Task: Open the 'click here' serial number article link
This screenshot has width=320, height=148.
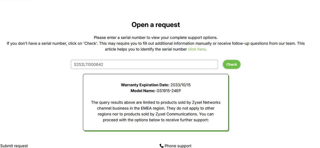Action: (196, 49)
